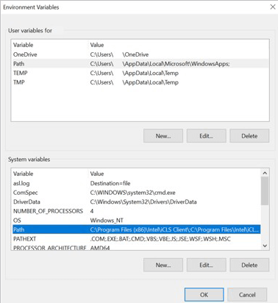Click Delete under System variables
This screenshot has width=278, height=303.
(249, 265)
